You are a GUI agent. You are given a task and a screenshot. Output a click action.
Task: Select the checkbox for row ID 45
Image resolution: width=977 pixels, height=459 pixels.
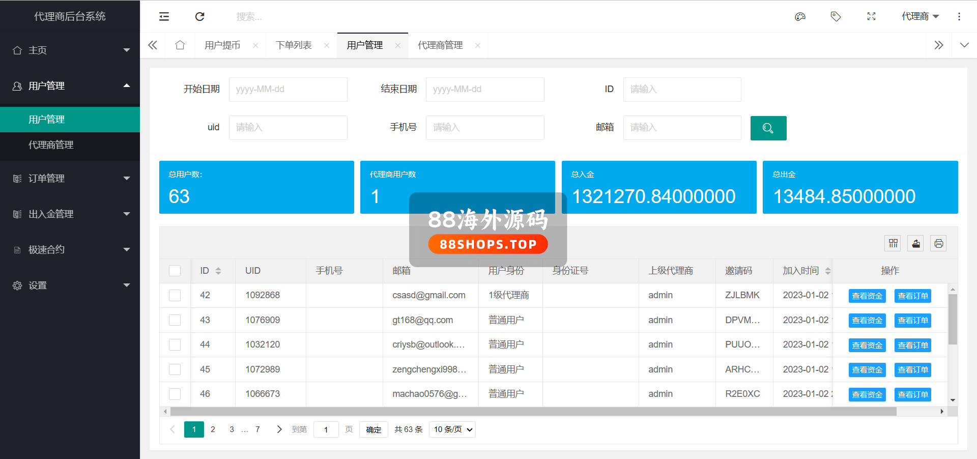tap(175, 369)
